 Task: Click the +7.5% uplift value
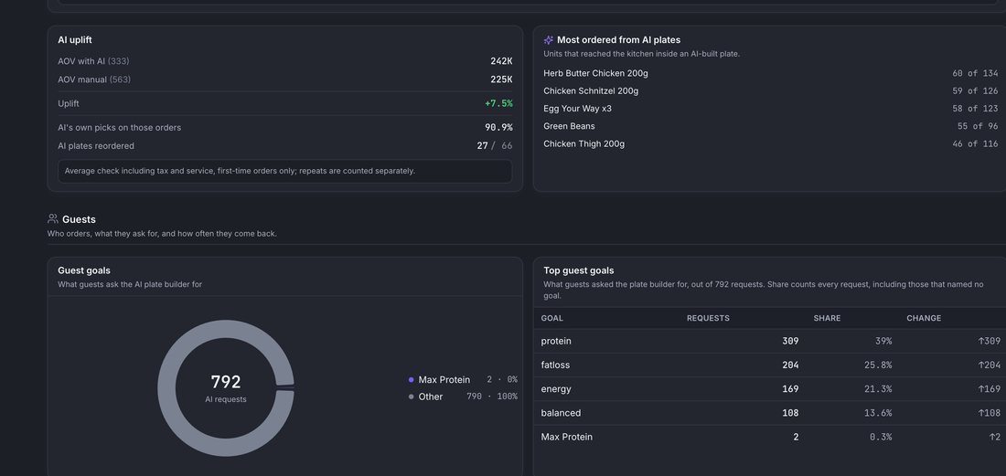pyautogui.click(x=498, y=104)
